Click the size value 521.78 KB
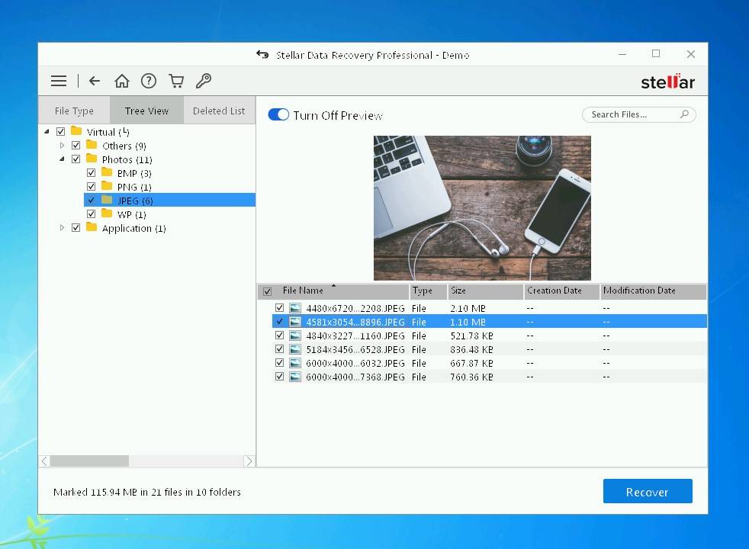Image resolution: width=749 pixels, height=549 pixels. [471, 335]
